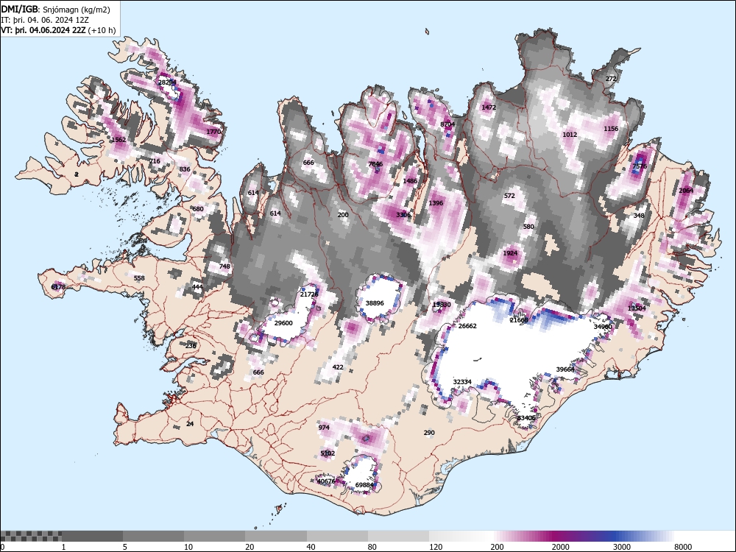Click the legend label 40
The image size is (736, 552).
tap(311, 546)
